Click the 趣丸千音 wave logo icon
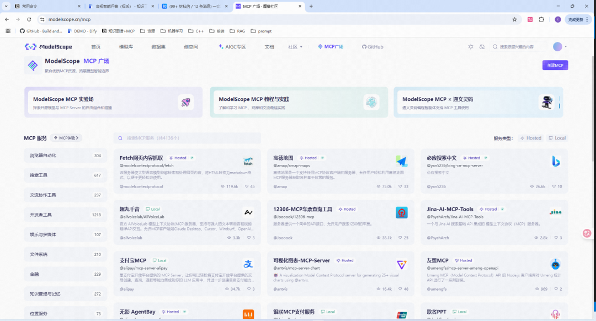Image resolution: width=596 pixels, height=321 pixels. pos(248,212)
